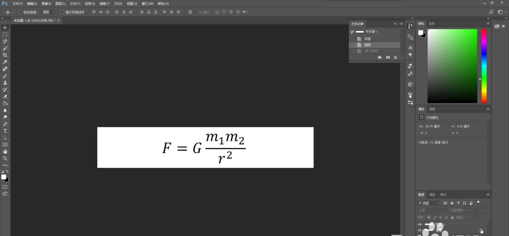Open the 图像(I) menu

pyautogui.click(x=46, y=4)
